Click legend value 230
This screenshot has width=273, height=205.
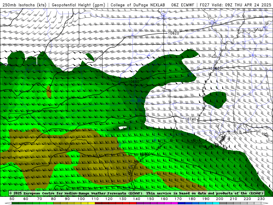click(x=261, y=199)
